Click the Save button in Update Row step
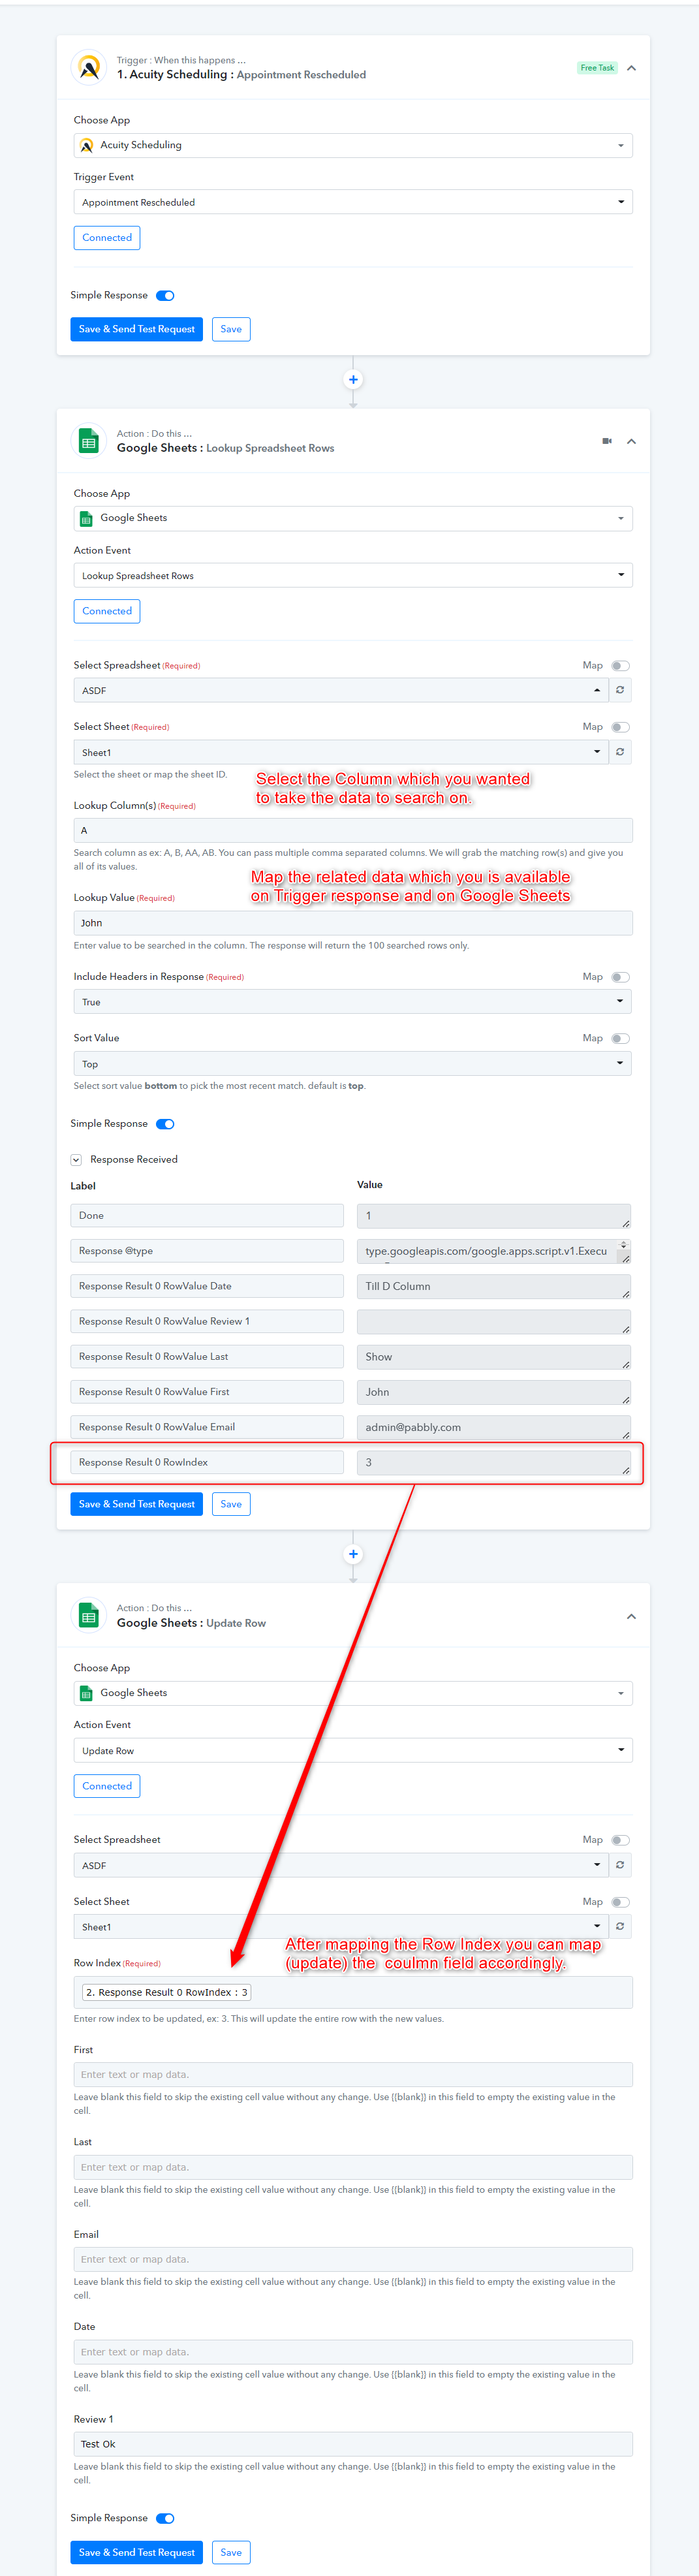 231,2552
